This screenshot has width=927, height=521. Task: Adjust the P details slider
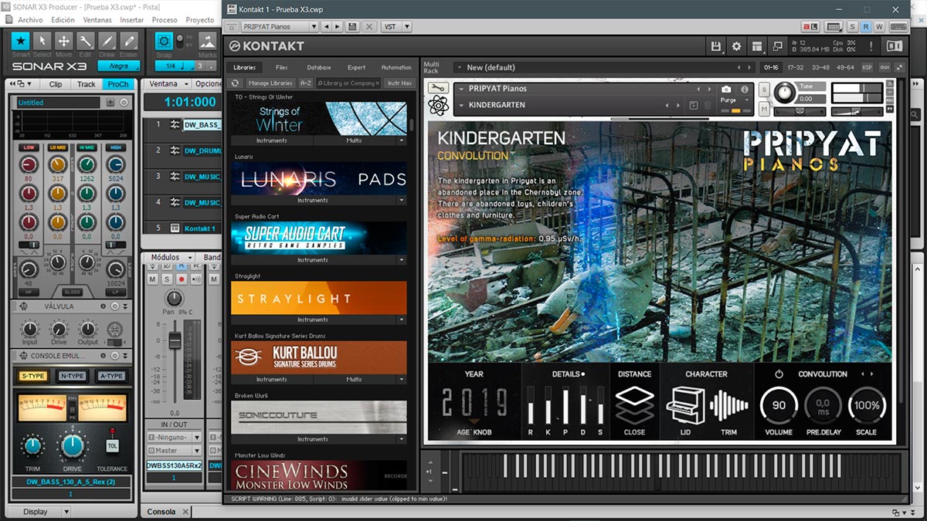tap(565, 406)
